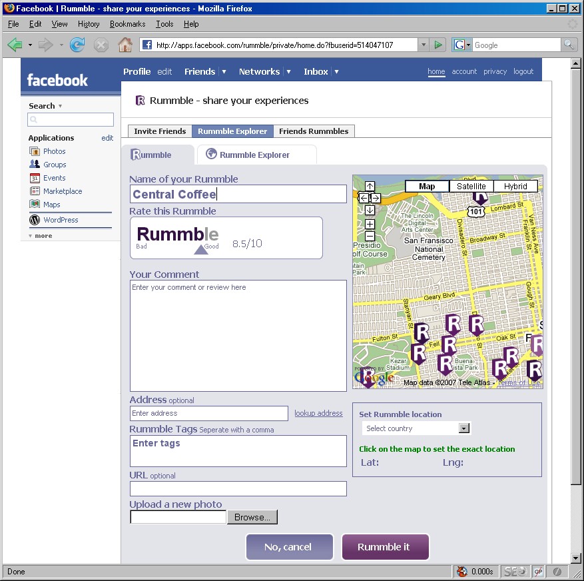Click the No, cancel button
Screen dimensions: 584x581
click(x=290, y=547)
